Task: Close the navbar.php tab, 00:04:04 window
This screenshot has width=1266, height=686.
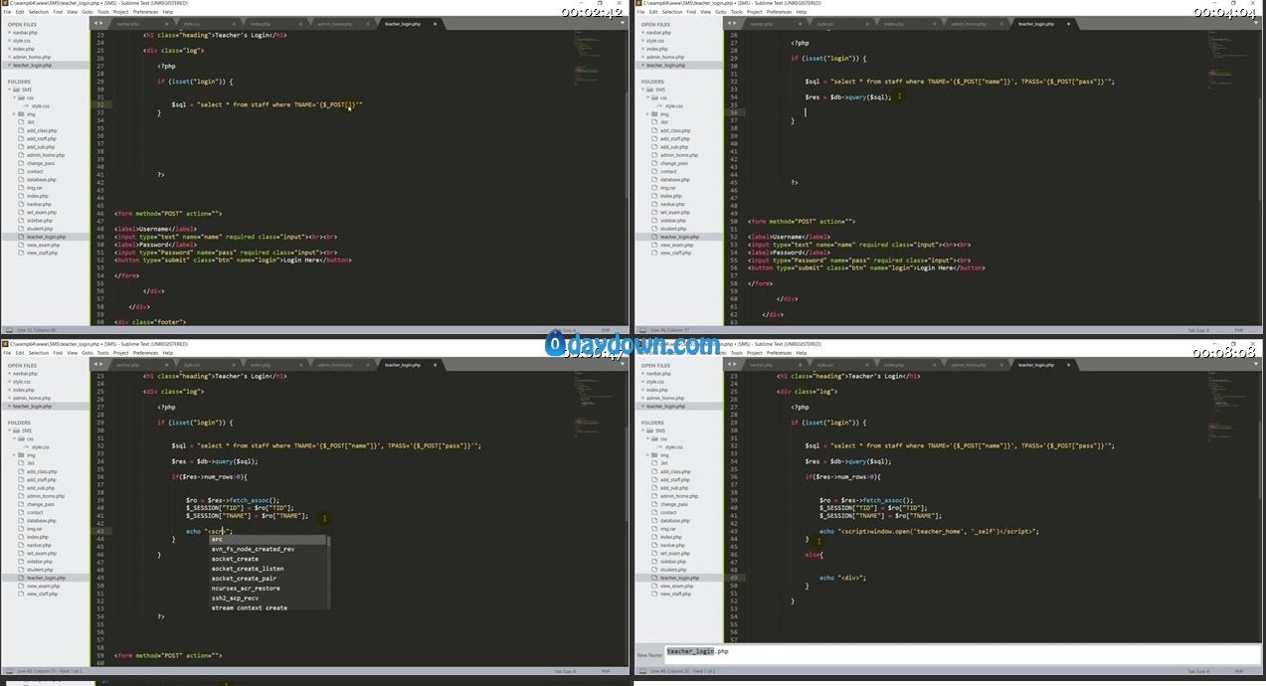Action: click(799, 23)
